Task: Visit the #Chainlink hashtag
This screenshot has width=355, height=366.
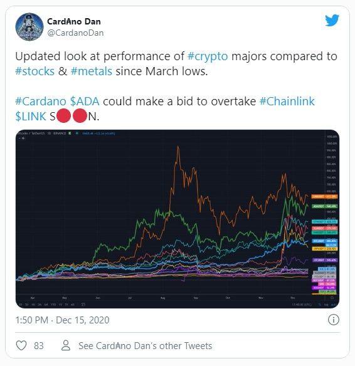Action: pos(287,102)
